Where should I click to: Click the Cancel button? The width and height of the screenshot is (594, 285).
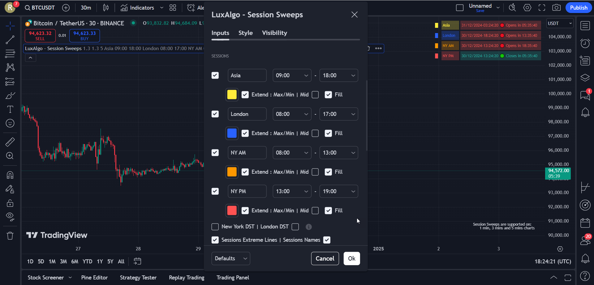tap(325, 258)
